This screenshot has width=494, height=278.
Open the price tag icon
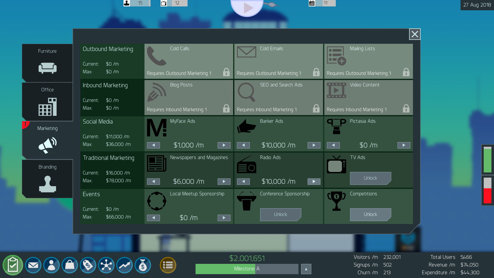pos(88,265)
